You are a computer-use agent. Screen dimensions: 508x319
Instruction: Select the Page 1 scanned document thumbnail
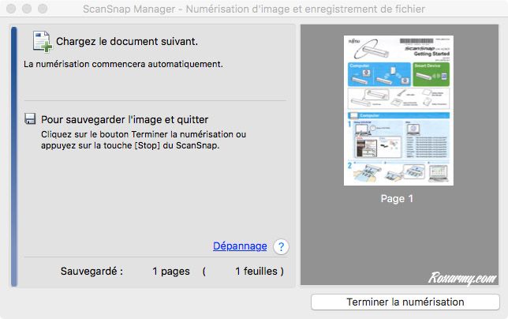coord(396,110)
